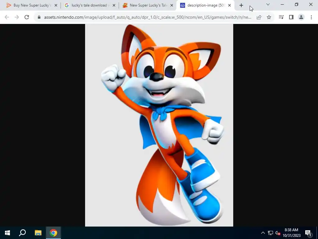Click Chrome icon in taskbar
318x239 pixels.
tap(53, 233)
